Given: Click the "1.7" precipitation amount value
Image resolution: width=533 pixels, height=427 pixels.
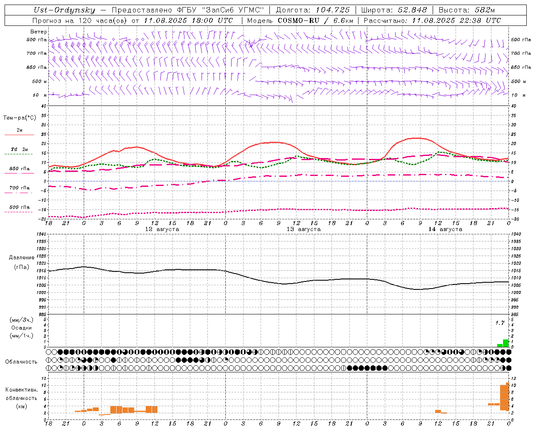Looking at the screenshot, I should pos(500,323).
